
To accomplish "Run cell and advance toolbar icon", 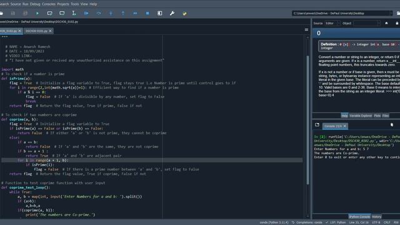I will point(62,13).
